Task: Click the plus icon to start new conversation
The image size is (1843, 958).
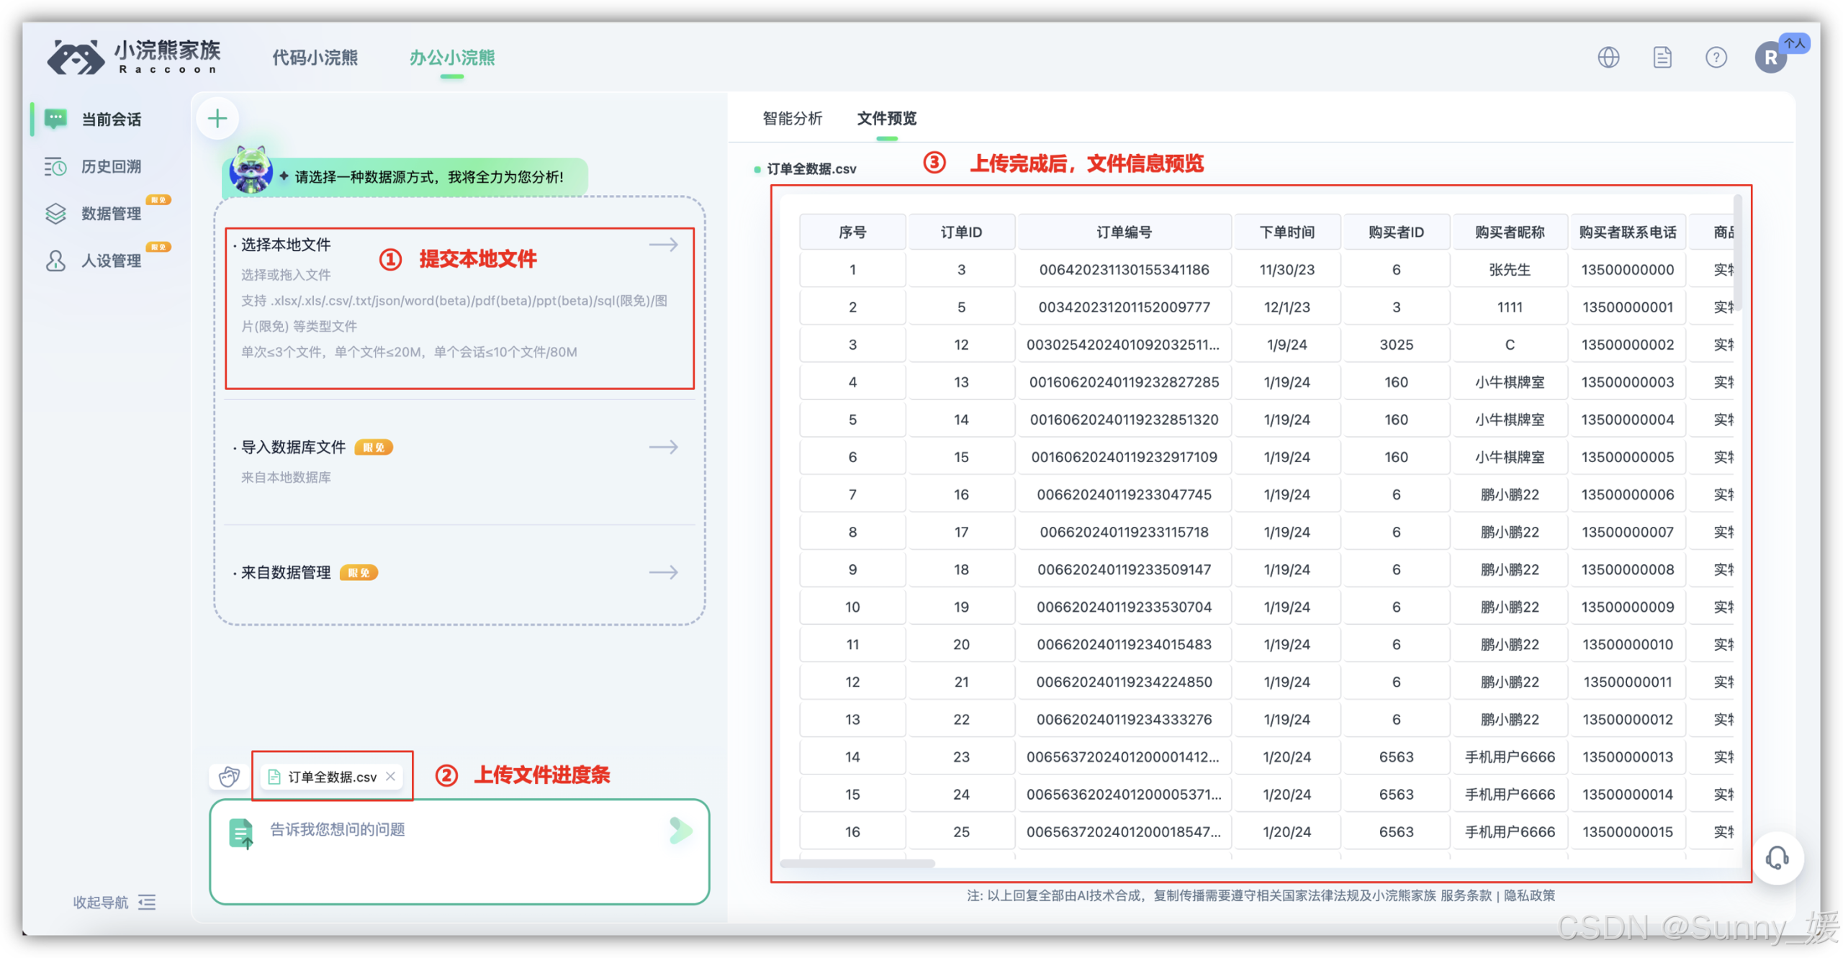Action: (217, 118)
